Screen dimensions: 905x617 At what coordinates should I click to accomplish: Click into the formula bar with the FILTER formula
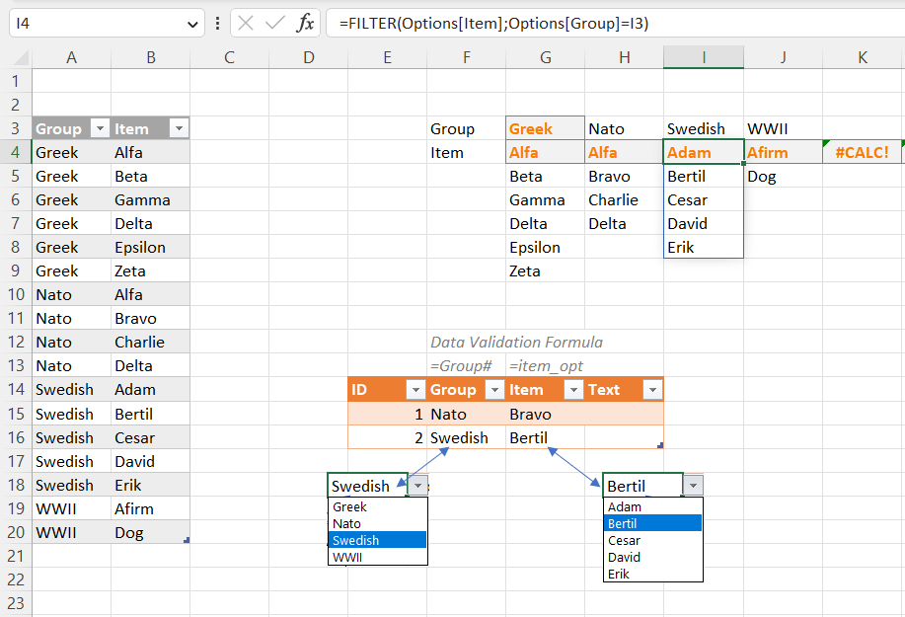(615, 24)
